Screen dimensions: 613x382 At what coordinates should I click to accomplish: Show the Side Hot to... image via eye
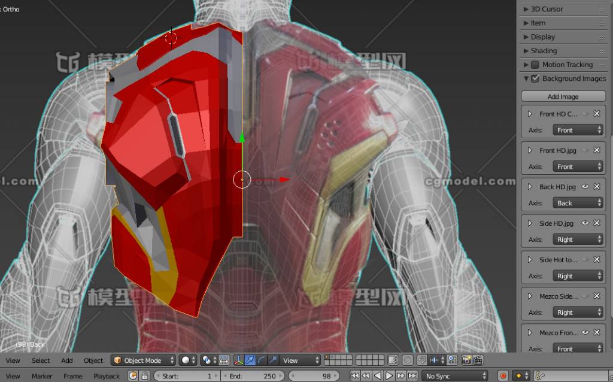[x=585, y=260]
